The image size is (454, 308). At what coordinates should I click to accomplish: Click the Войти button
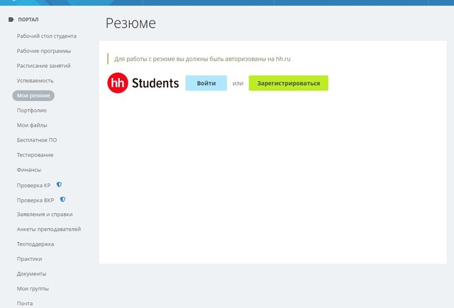[206, 84]
